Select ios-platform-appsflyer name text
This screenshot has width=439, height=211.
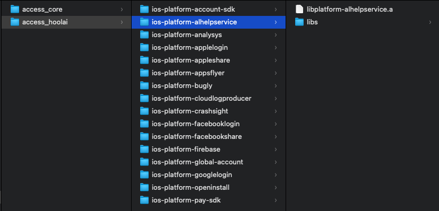coord(188,73)
